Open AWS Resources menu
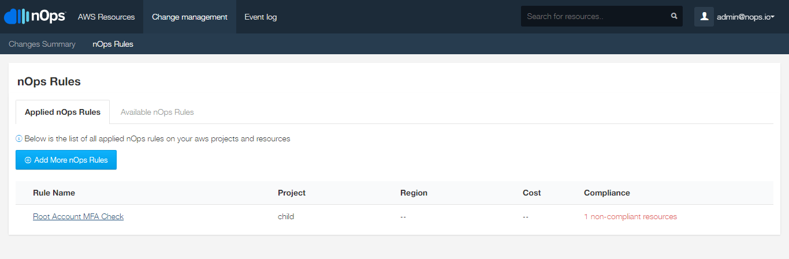This screenshot has width=789, height=259. [x=106, y=17]
